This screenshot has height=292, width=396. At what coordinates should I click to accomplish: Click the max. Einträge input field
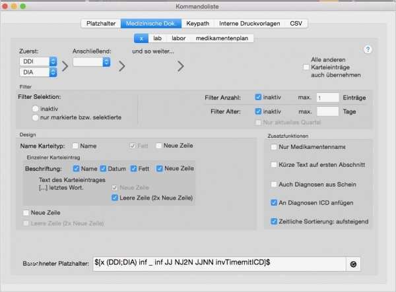[x=327, y=98]
